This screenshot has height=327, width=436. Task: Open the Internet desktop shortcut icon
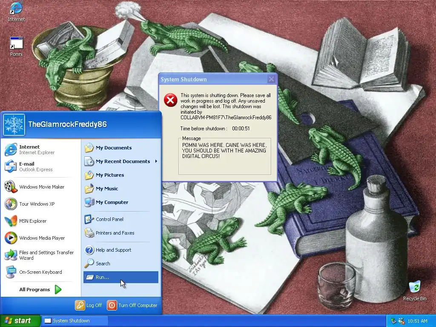point(16,11)
